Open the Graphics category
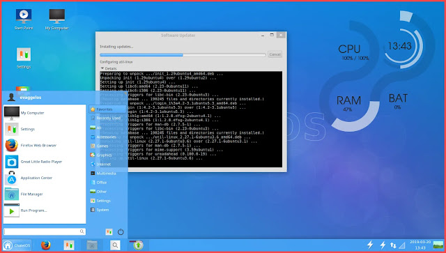446x253 pixels. click(x=107, y=155)
